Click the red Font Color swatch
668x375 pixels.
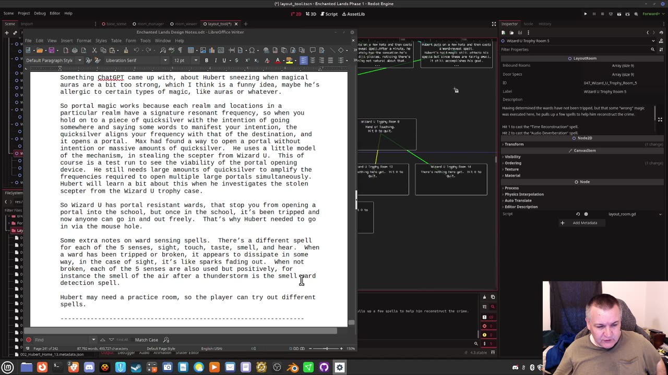(278, 60)
